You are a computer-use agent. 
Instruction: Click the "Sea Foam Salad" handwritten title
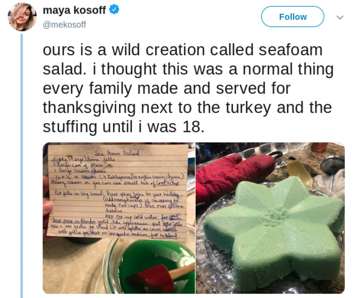point(117,153)
